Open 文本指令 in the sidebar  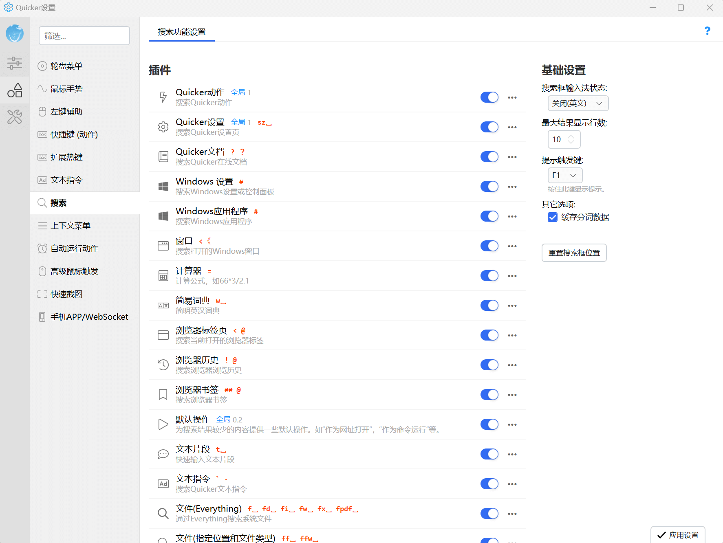coord(85,180)
